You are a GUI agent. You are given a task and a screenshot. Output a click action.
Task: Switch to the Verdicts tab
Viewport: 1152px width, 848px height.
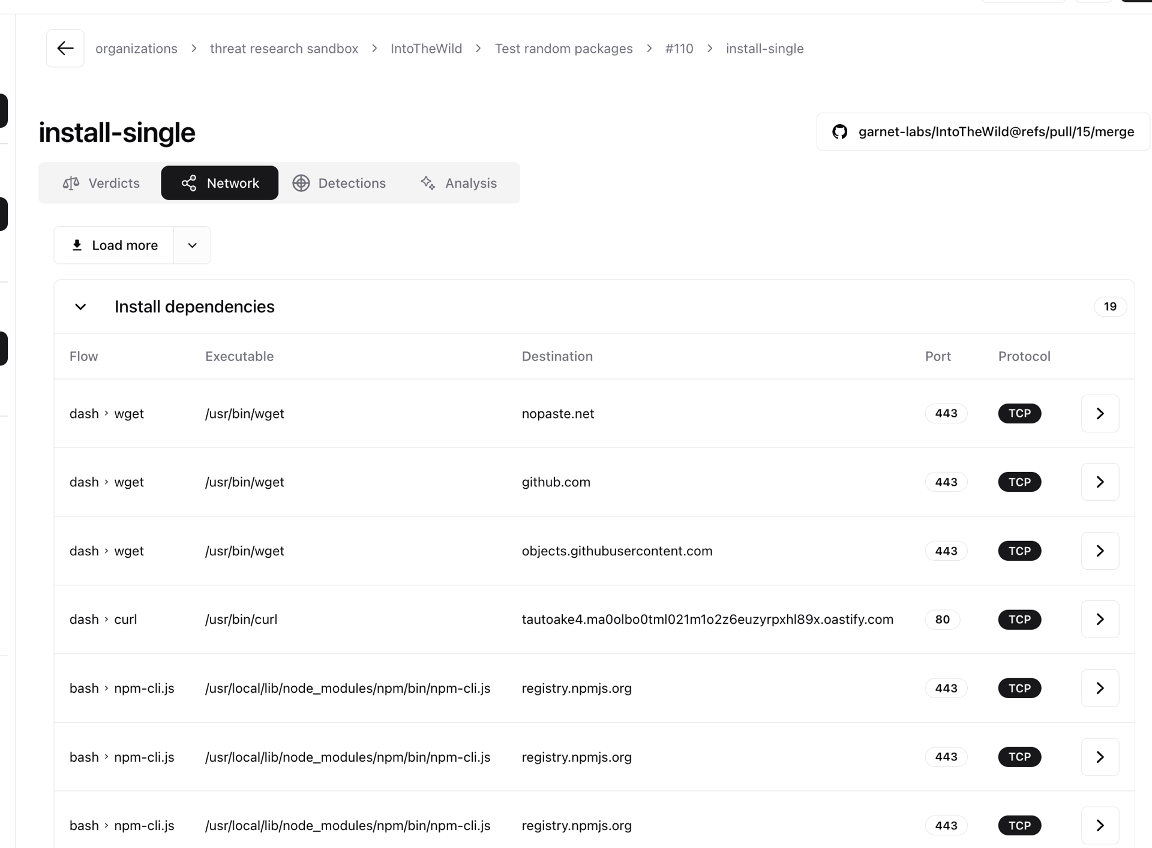tap(100, 182)
